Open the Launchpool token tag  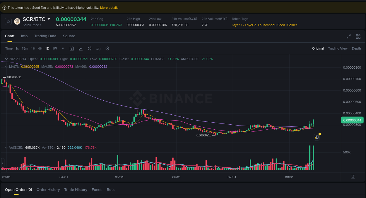coord(266,25)
